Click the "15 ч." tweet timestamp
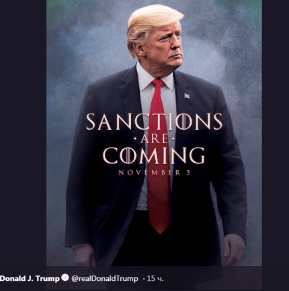Screen dimensions: 289x291 (153, 279)
